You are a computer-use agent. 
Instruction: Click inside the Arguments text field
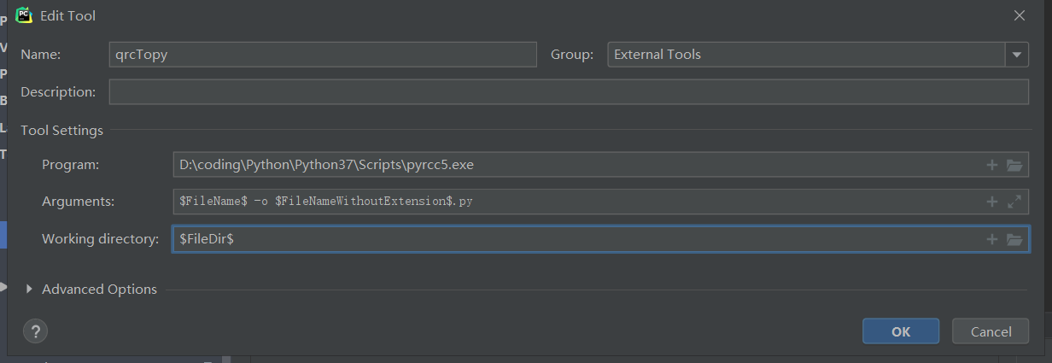click(x=572, y=202)
